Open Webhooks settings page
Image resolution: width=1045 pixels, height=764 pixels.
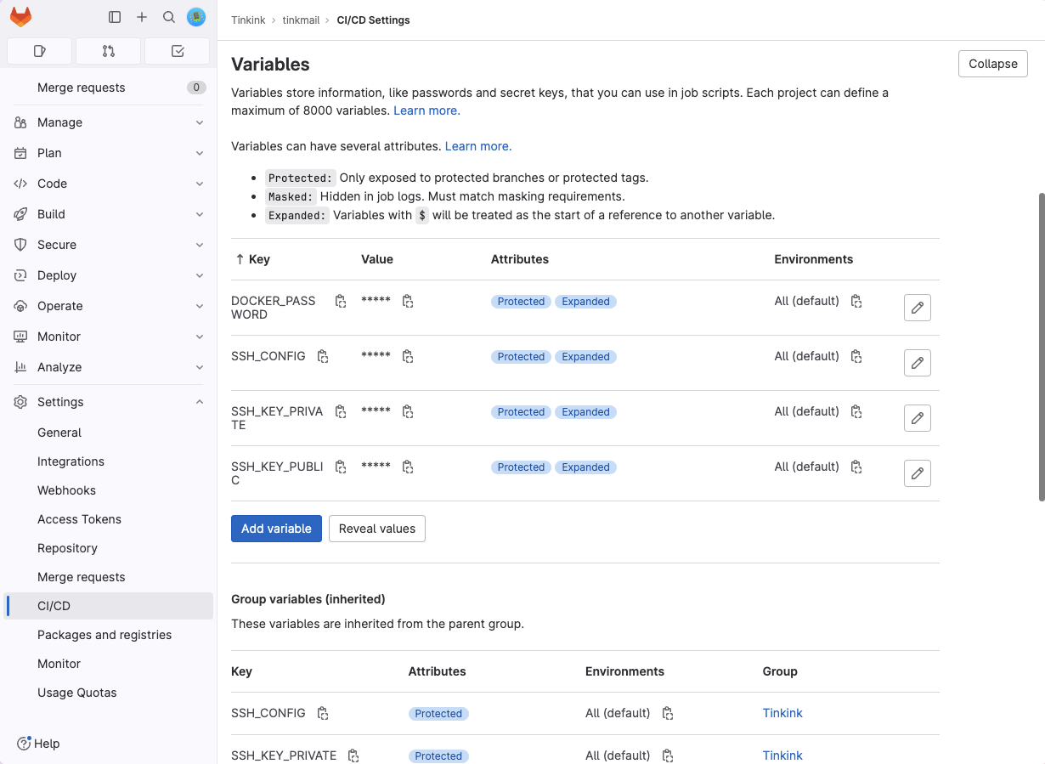109,490
